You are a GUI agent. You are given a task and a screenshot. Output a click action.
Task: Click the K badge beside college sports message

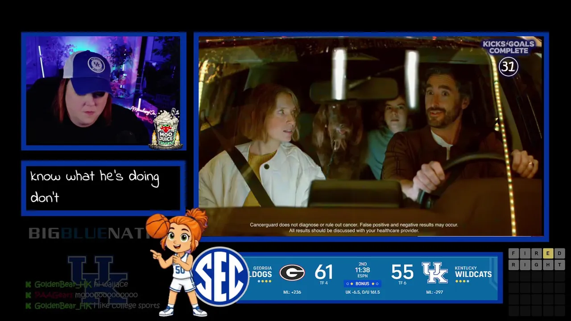tap(29, 306)
